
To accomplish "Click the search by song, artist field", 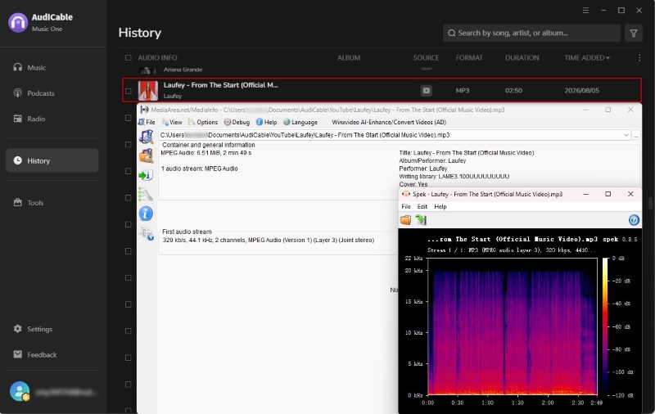I will 531,33.
